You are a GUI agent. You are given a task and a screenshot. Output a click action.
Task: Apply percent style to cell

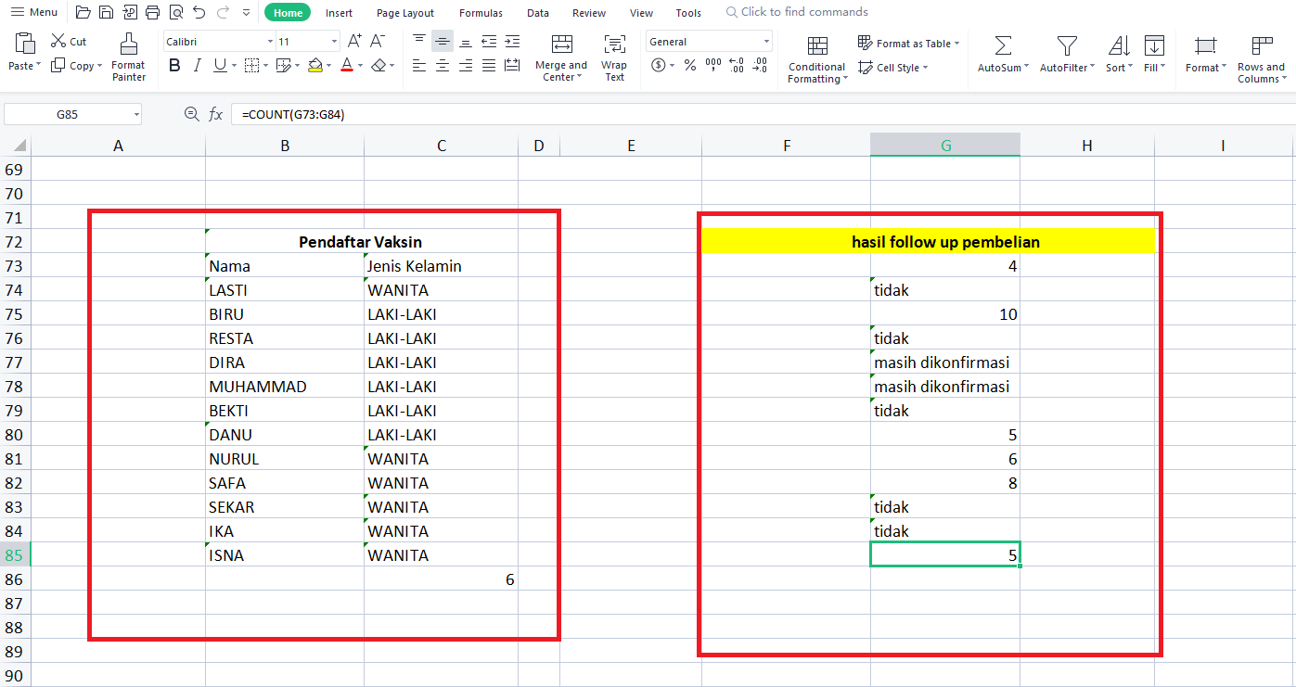pos(689,65)
